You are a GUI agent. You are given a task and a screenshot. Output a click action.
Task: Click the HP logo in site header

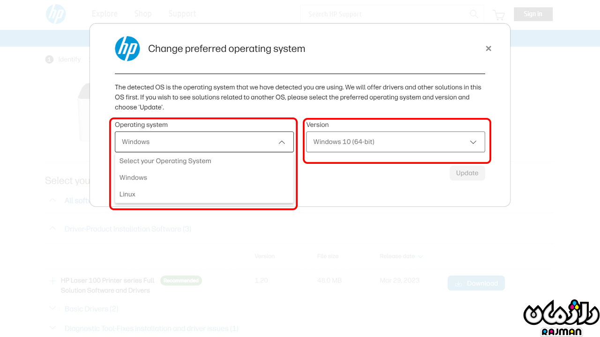click(x=56, y=14)
